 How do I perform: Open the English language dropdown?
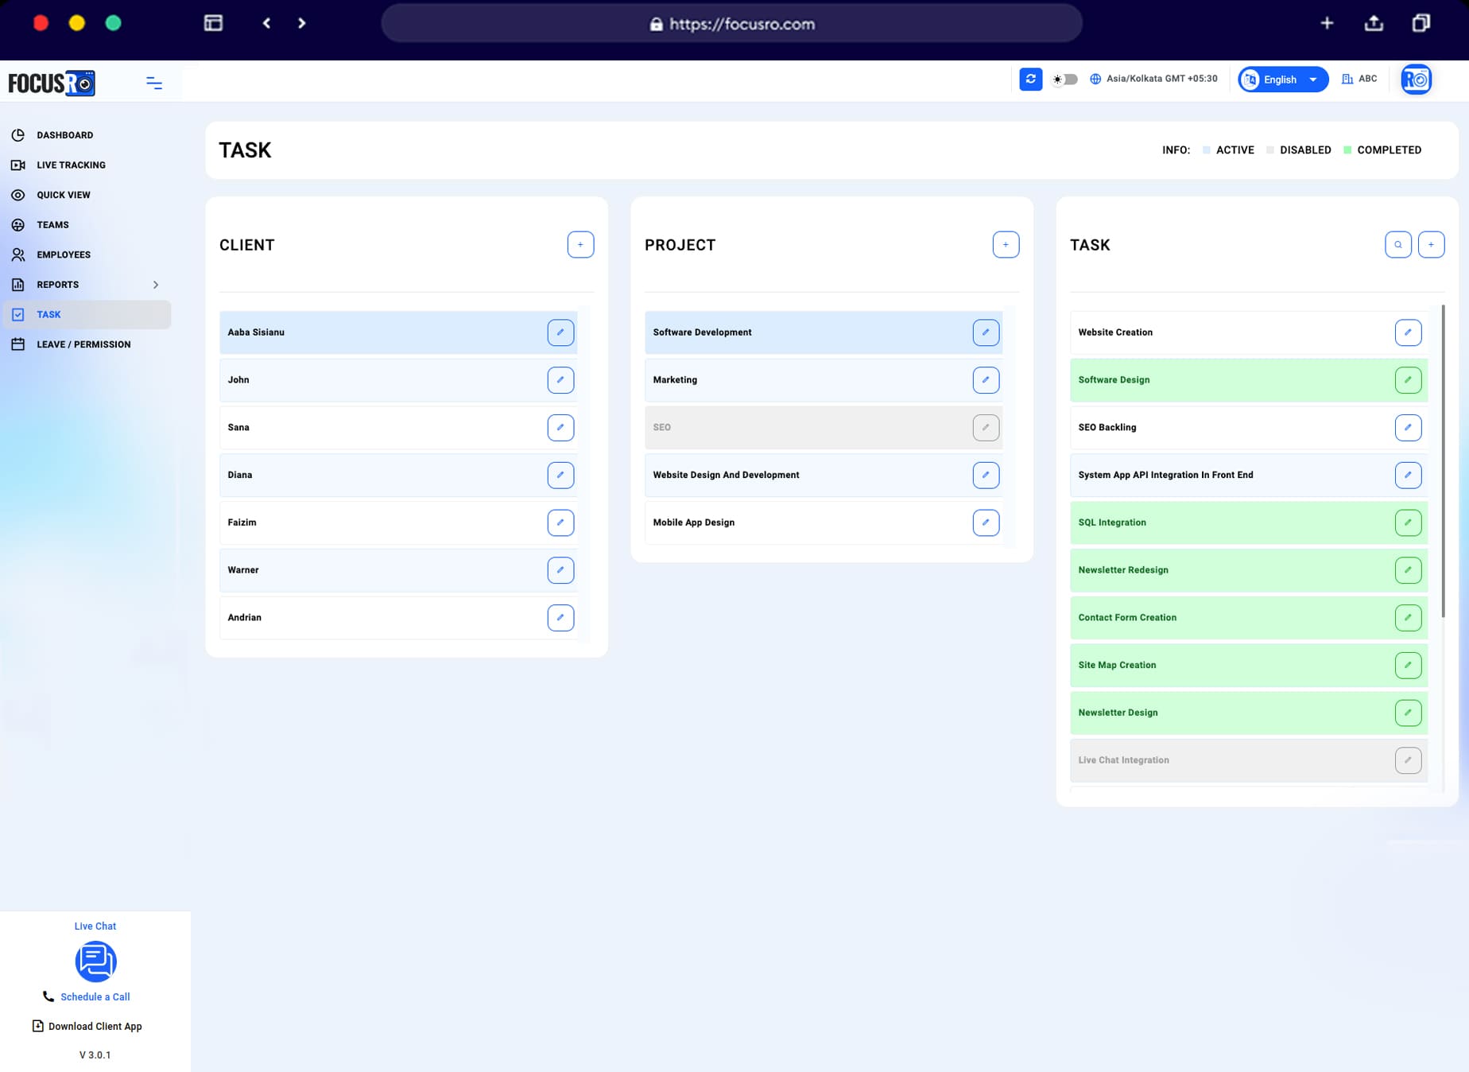[1282, 80]
